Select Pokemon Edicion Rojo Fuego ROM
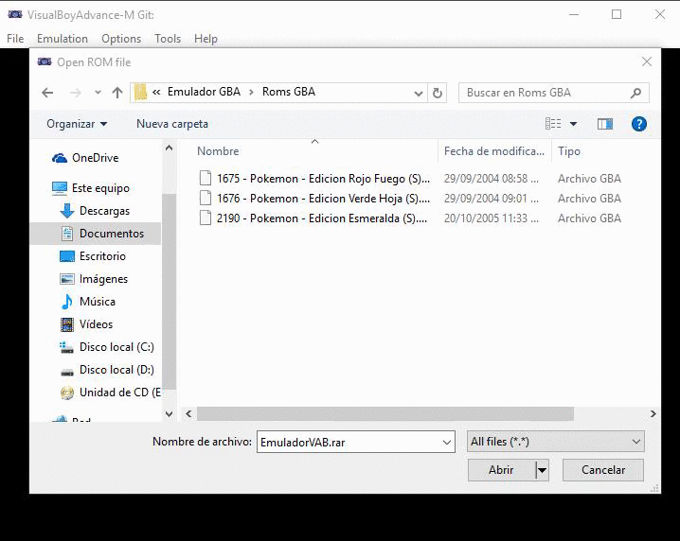Image resolution: width=680 pixels, height=541 pixels. click(x=324, y=179)
